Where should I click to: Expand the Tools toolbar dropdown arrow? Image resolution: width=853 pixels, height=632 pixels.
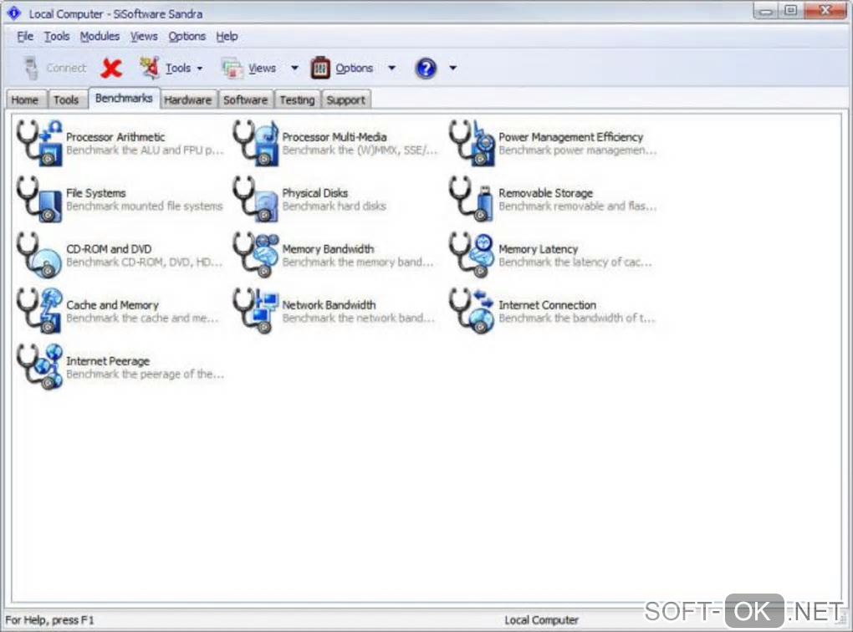(200, 69)
